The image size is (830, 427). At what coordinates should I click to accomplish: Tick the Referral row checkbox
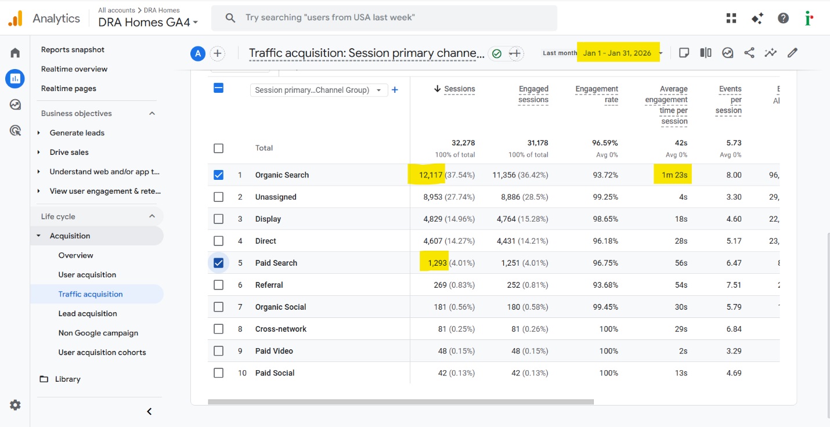(218, 285)
